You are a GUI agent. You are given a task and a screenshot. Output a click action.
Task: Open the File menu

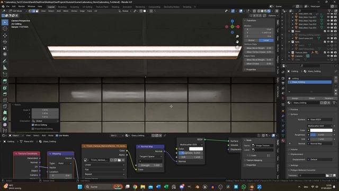pos(8,6)
